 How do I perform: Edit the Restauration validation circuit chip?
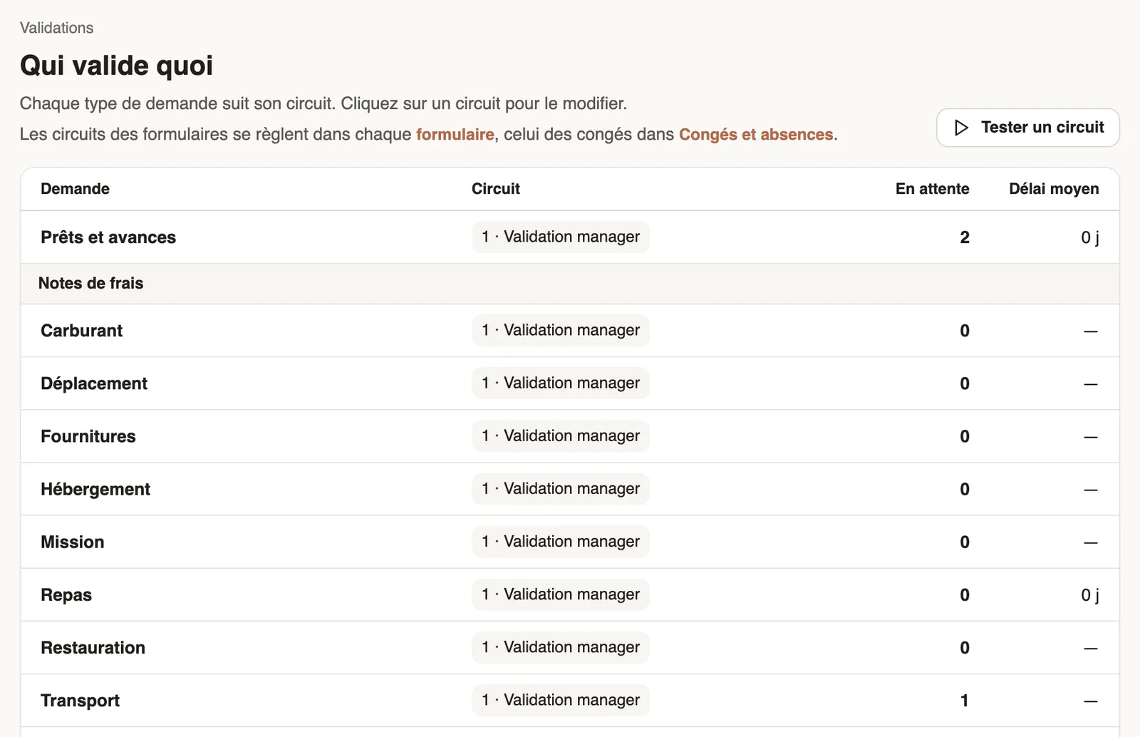561,646
